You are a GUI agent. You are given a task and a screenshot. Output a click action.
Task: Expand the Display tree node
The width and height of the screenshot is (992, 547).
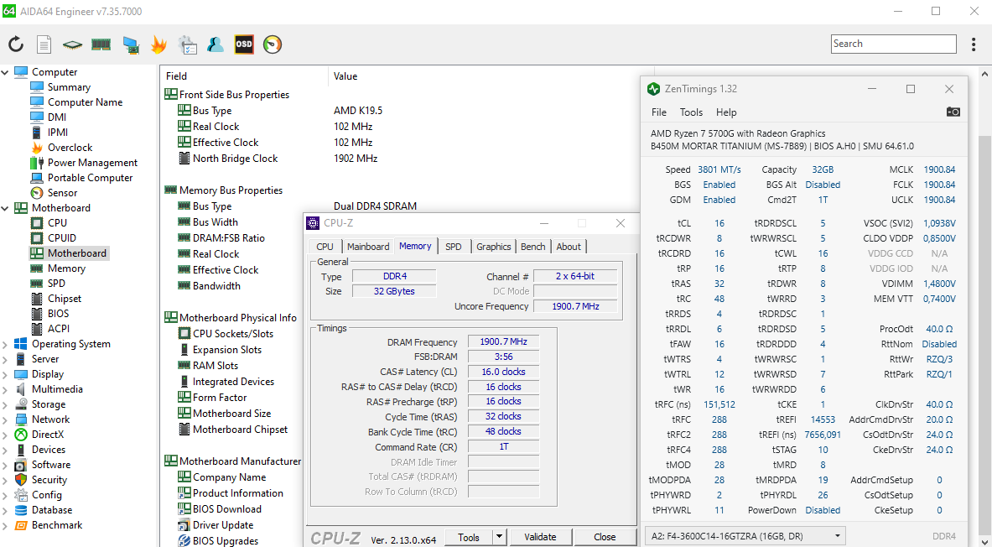5,374
